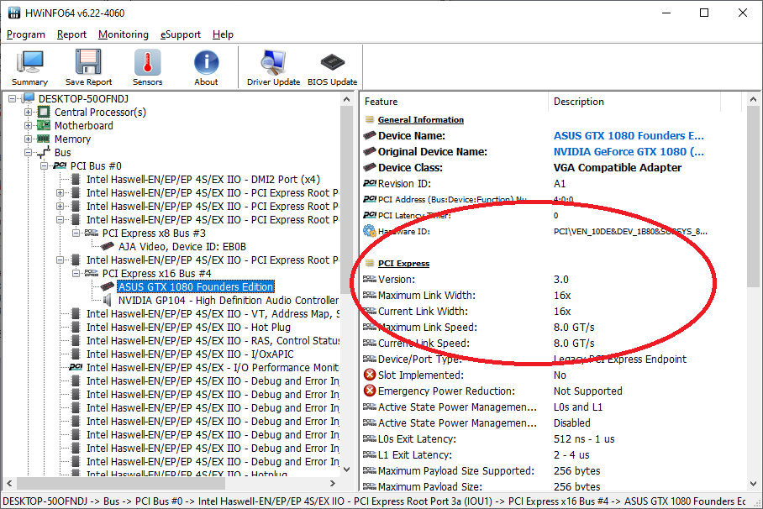The width and height of the screenshot is (763, 509).
Task: Click the About info icon
Action: pos(206,67)
